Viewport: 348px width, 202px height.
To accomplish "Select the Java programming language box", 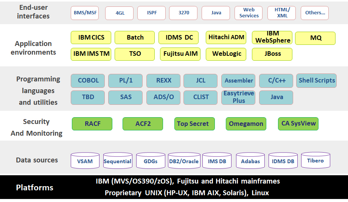I will (276, 98).
